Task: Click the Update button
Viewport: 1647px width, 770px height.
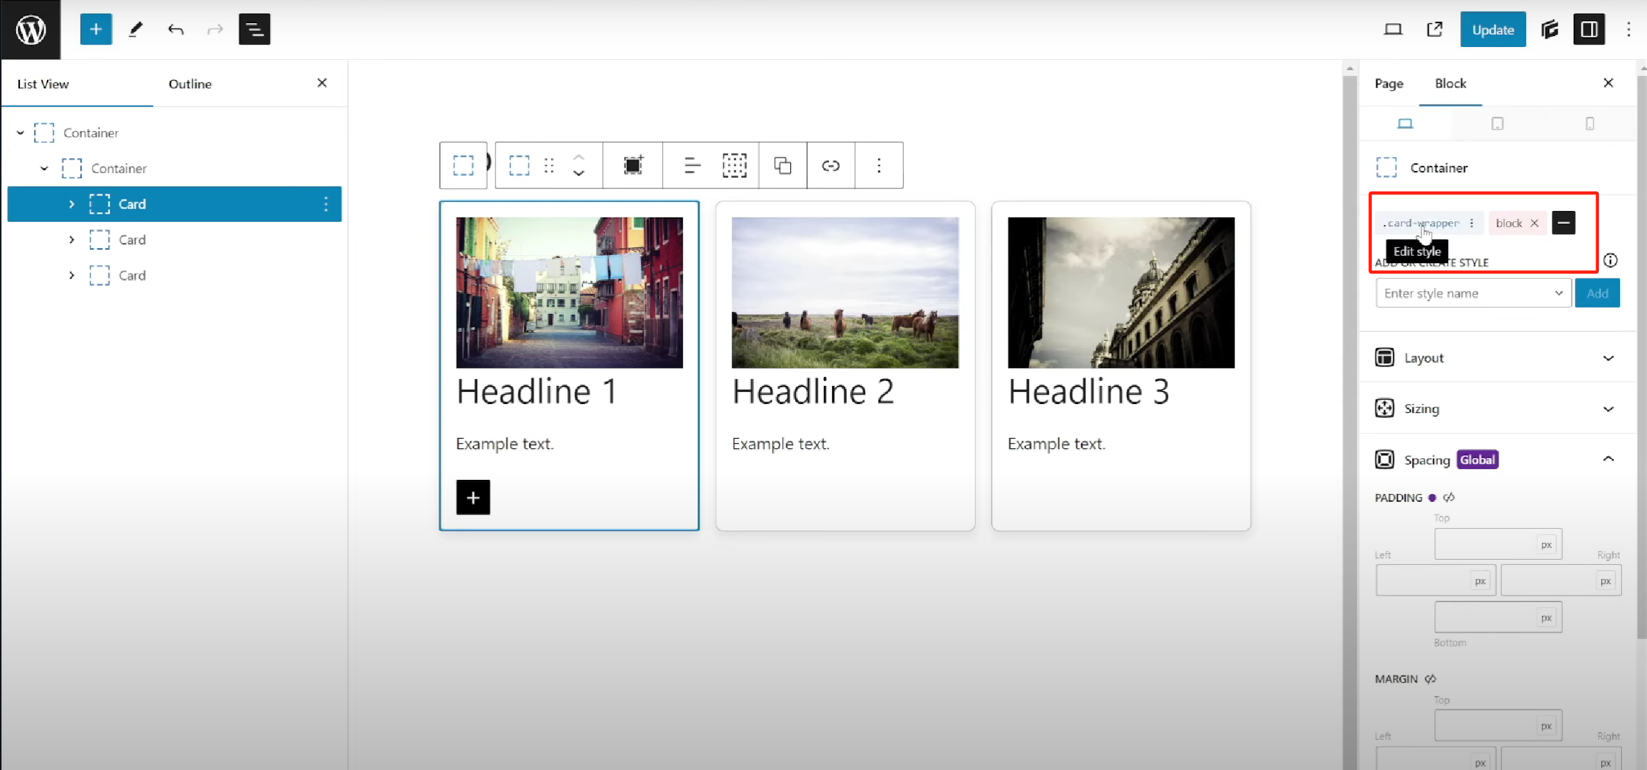Action: [x=1492, y=30]
